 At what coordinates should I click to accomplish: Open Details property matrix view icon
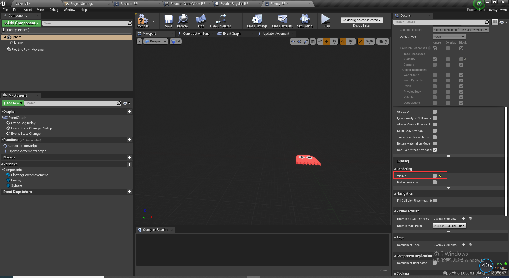pyautogui.click(x=495, y=22)
